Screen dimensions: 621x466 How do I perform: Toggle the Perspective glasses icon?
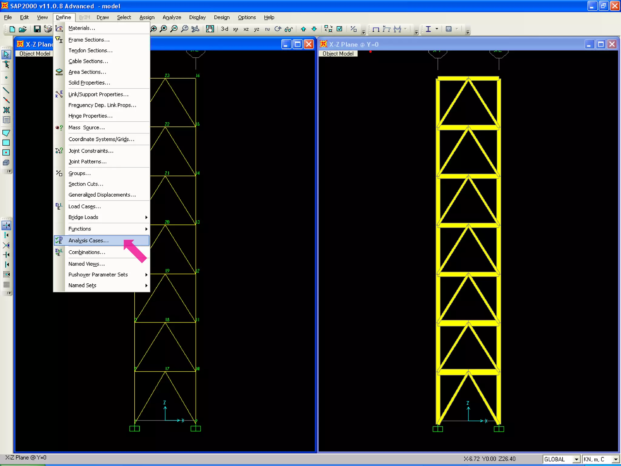(x=288, y=29)
